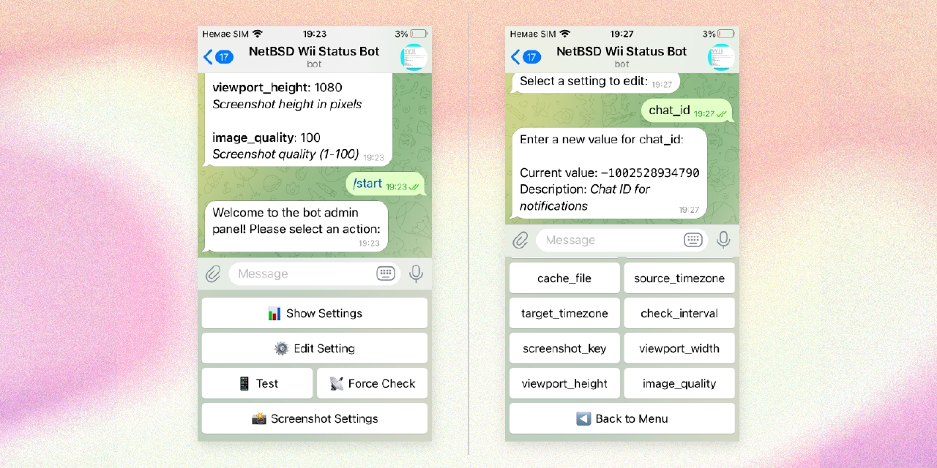Select the check_interval setting button
Viewport: 937px width, 468px height.
pyautogui.click(x=679, y=313)
